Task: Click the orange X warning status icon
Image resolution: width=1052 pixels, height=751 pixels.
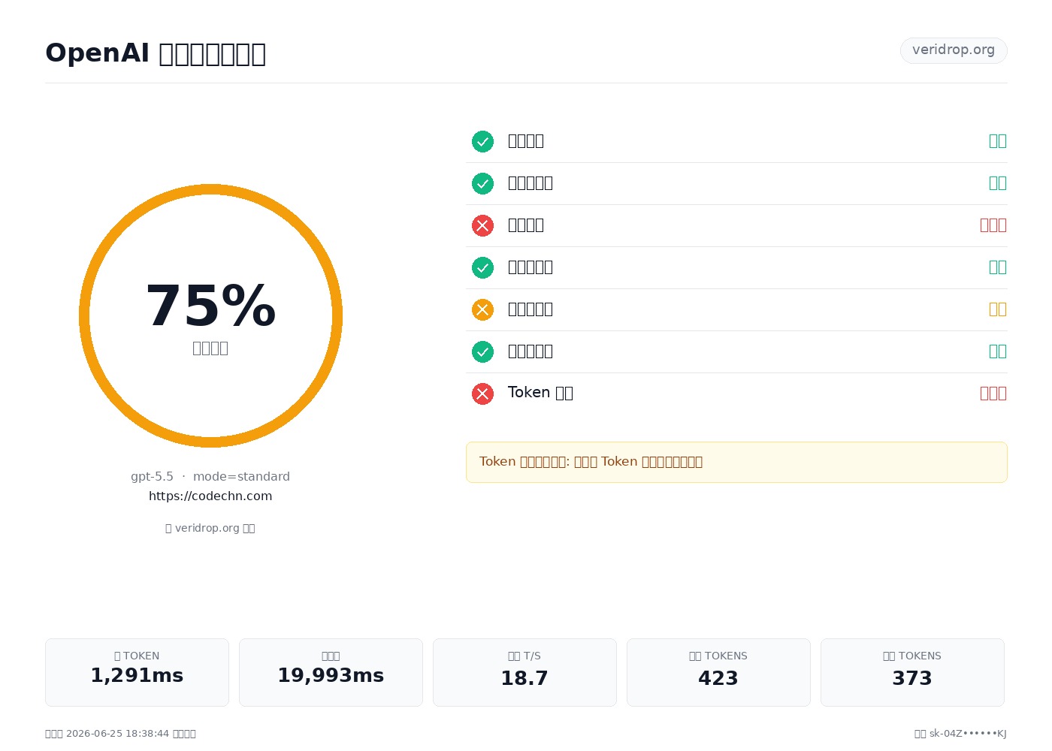Action: (482, 309)
